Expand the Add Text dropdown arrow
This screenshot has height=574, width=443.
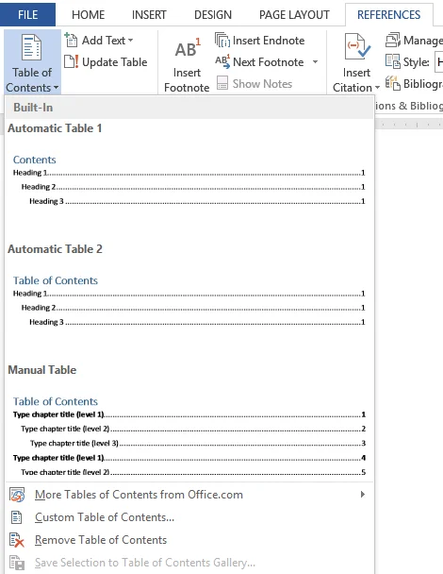[130, 41]
